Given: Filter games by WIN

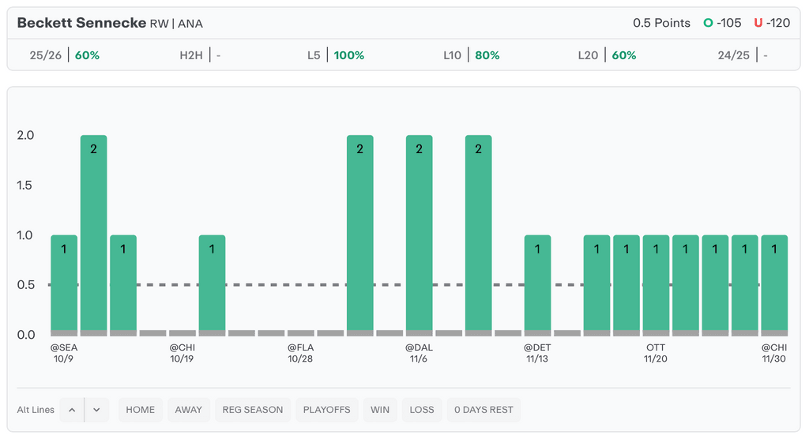Looking at the screenshot, I should point(380,410).
